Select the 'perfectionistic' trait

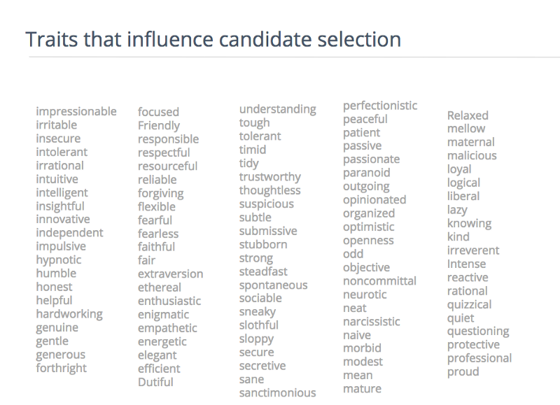(x=380, y=106)
